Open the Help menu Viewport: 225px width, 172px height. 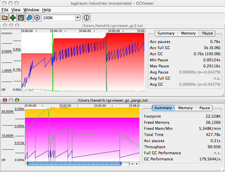point(46,10)
